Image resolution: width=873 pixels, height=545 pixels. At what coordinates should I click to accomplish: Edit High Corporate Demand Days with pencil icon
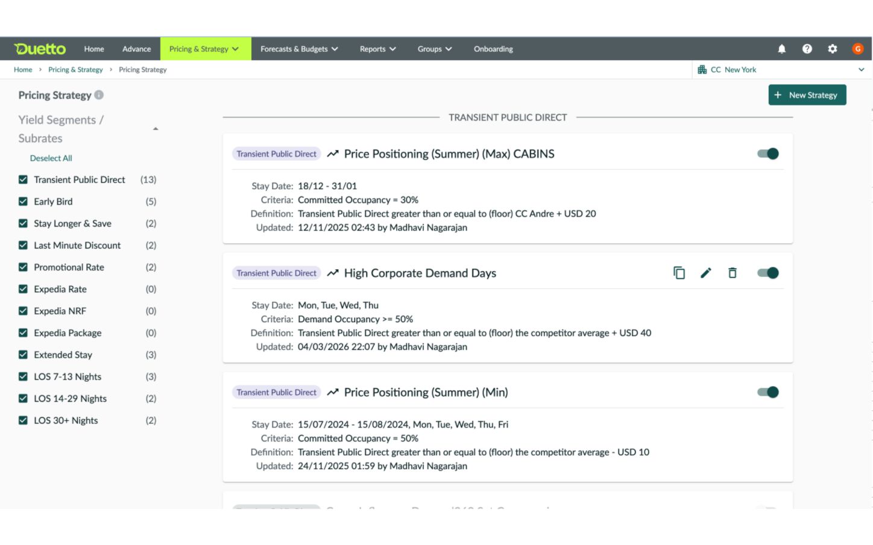705,273
